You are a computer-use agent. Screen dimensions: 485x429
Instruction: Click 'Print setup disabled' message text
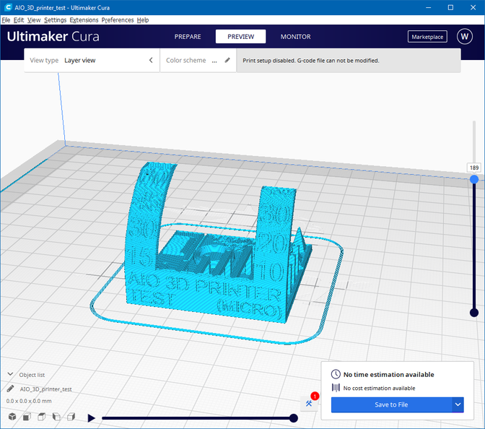click(310, 61)
